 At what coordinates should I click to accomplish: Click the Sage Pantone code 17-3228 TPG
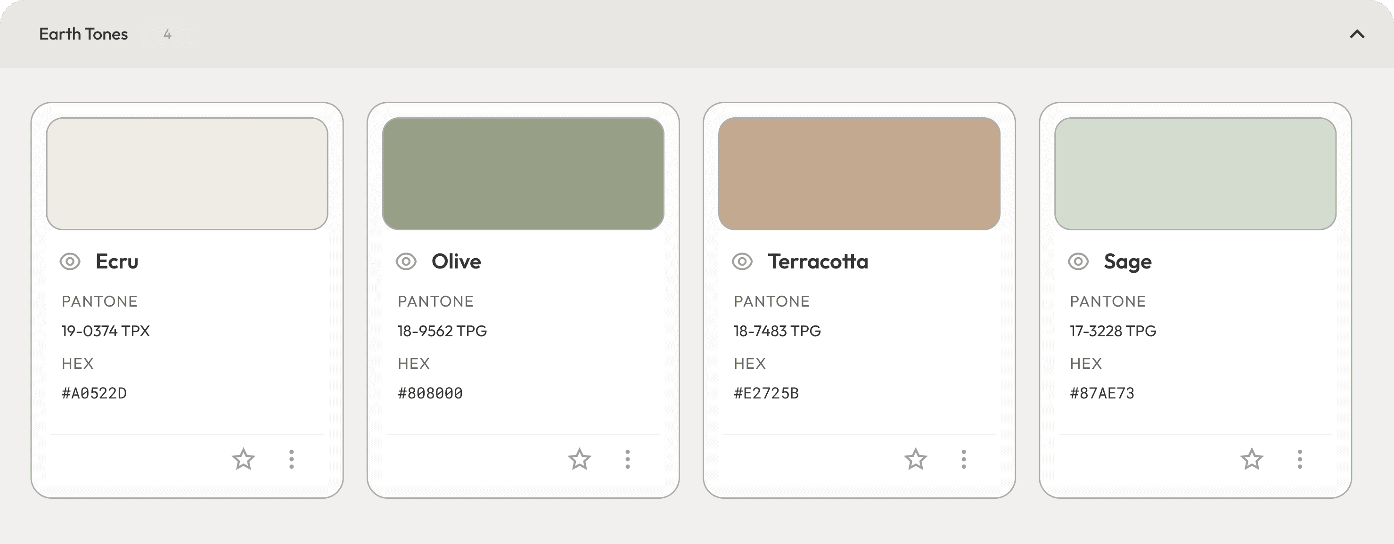(1113, 331)
